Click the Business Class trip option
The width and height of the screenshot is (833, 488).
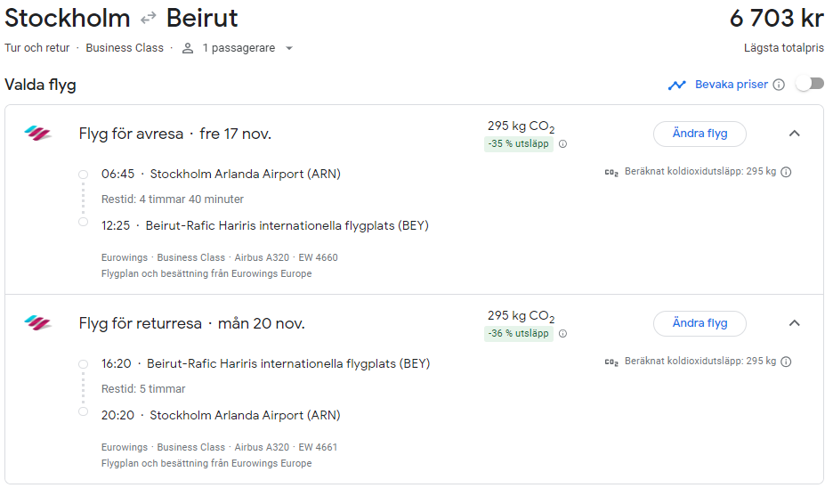click(125, 48)
